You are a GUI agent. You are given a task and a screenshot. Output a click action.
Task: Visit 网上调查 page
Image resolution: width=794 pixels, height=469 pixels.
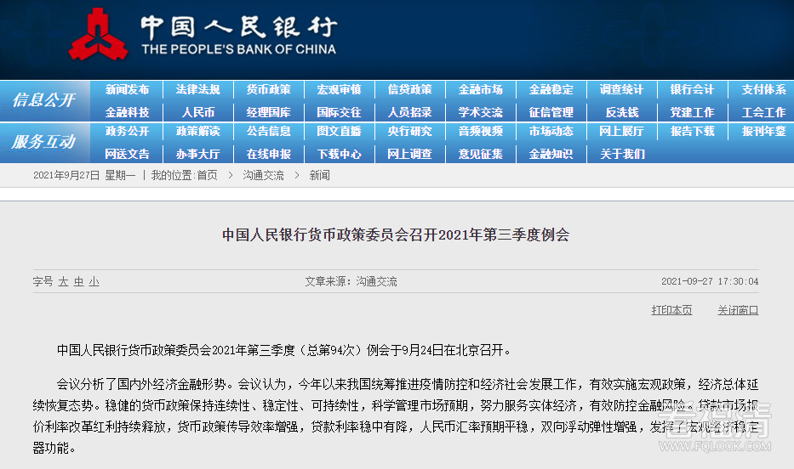(x=409, y=154)
